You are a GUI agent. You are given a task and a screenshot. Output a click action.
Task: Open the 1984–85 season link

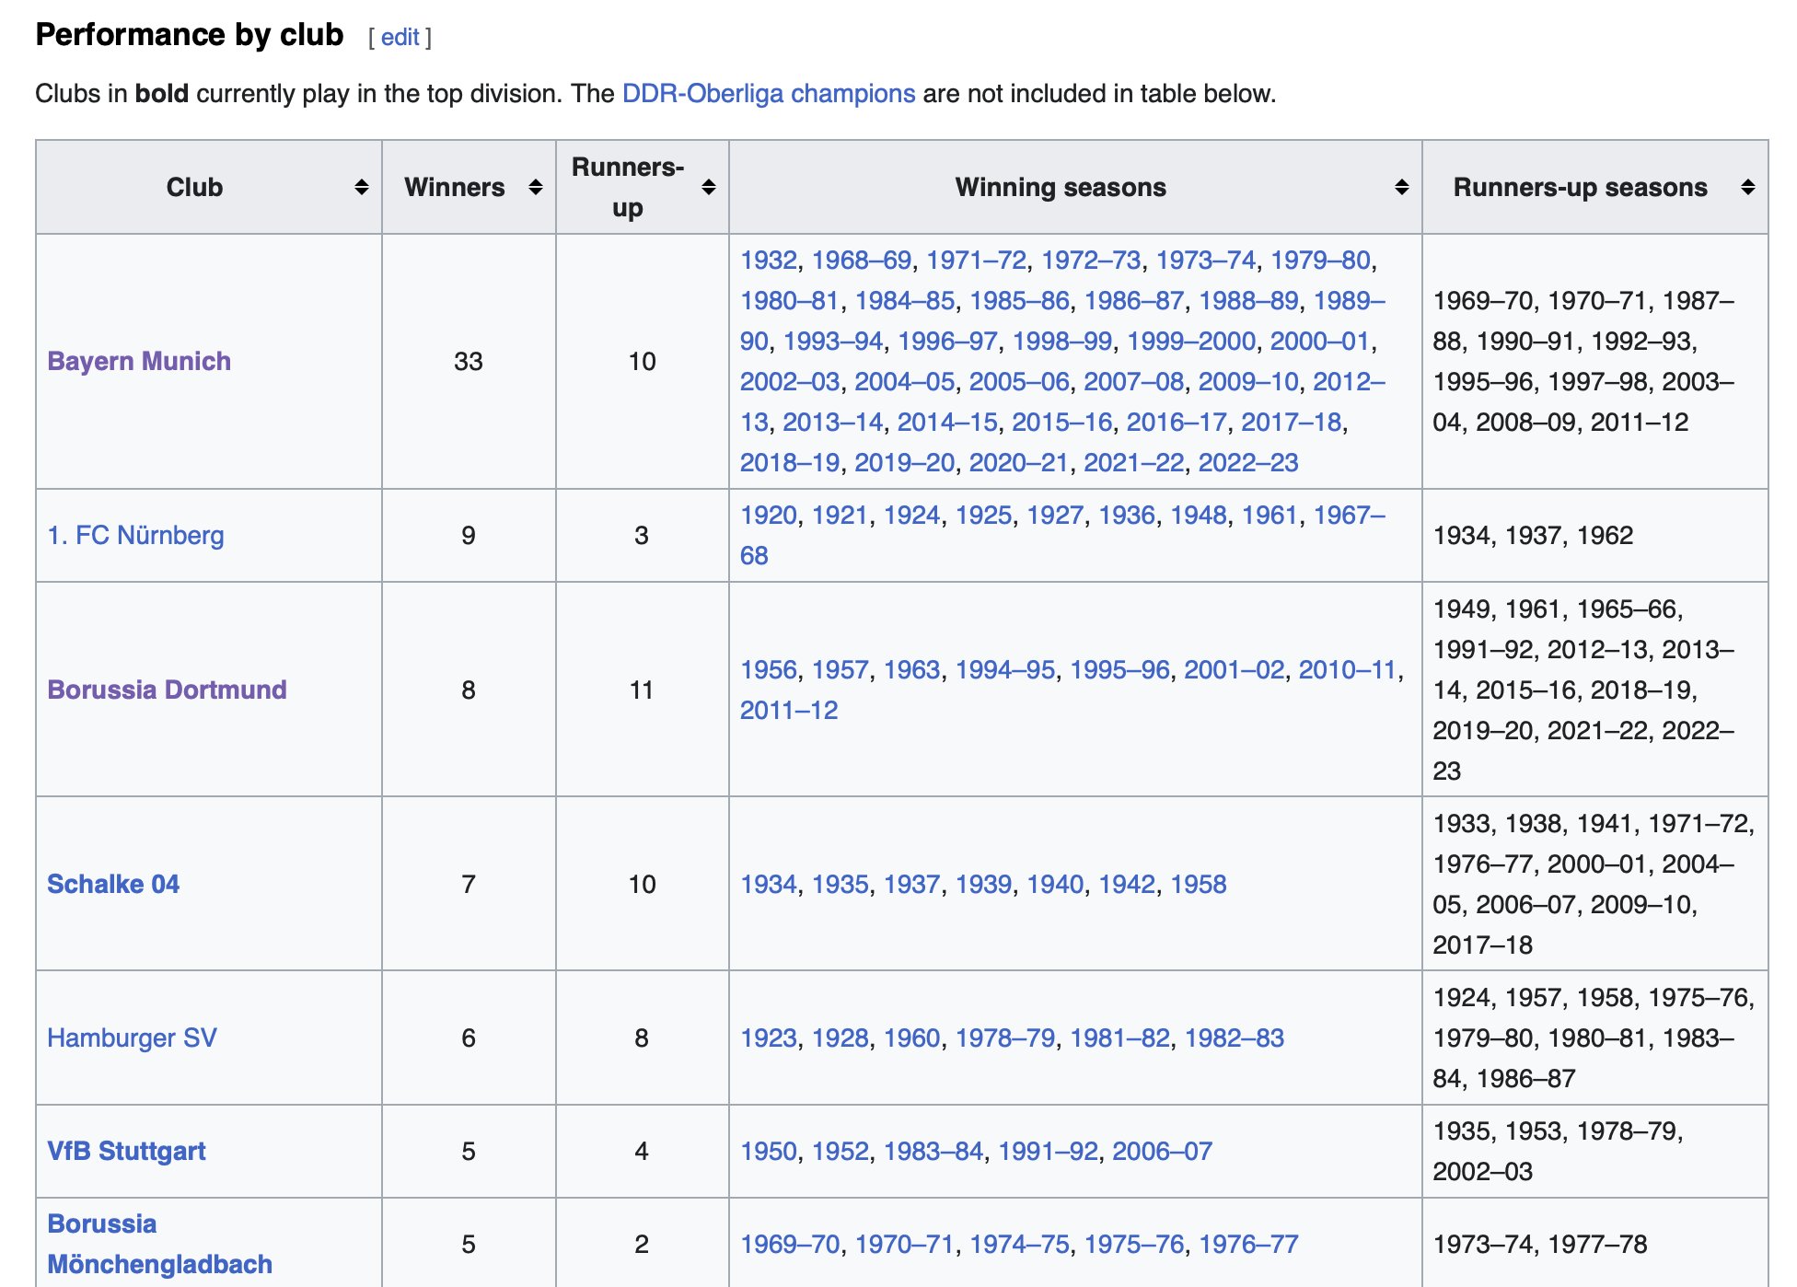(x=905, y=300)
